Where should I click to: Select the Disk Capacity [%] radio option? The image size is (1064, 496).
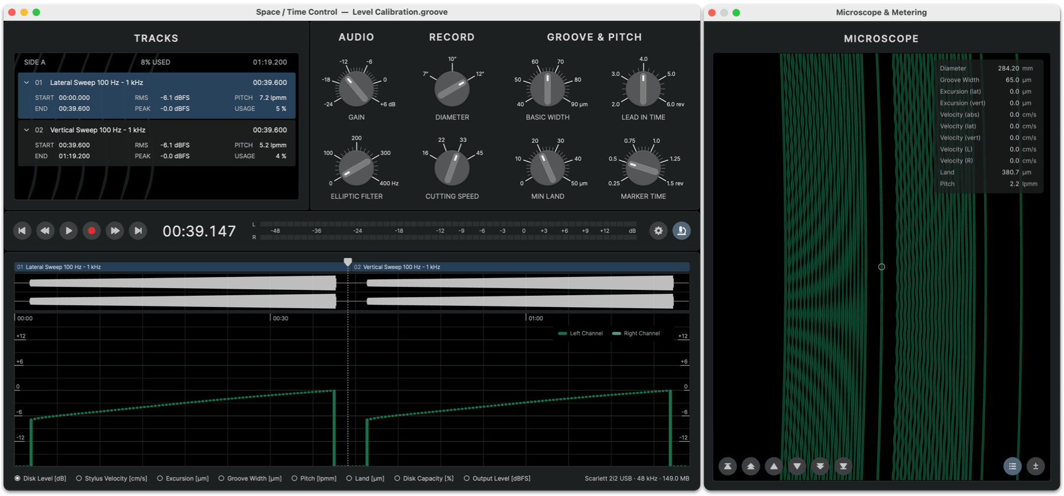click(397, 478)
